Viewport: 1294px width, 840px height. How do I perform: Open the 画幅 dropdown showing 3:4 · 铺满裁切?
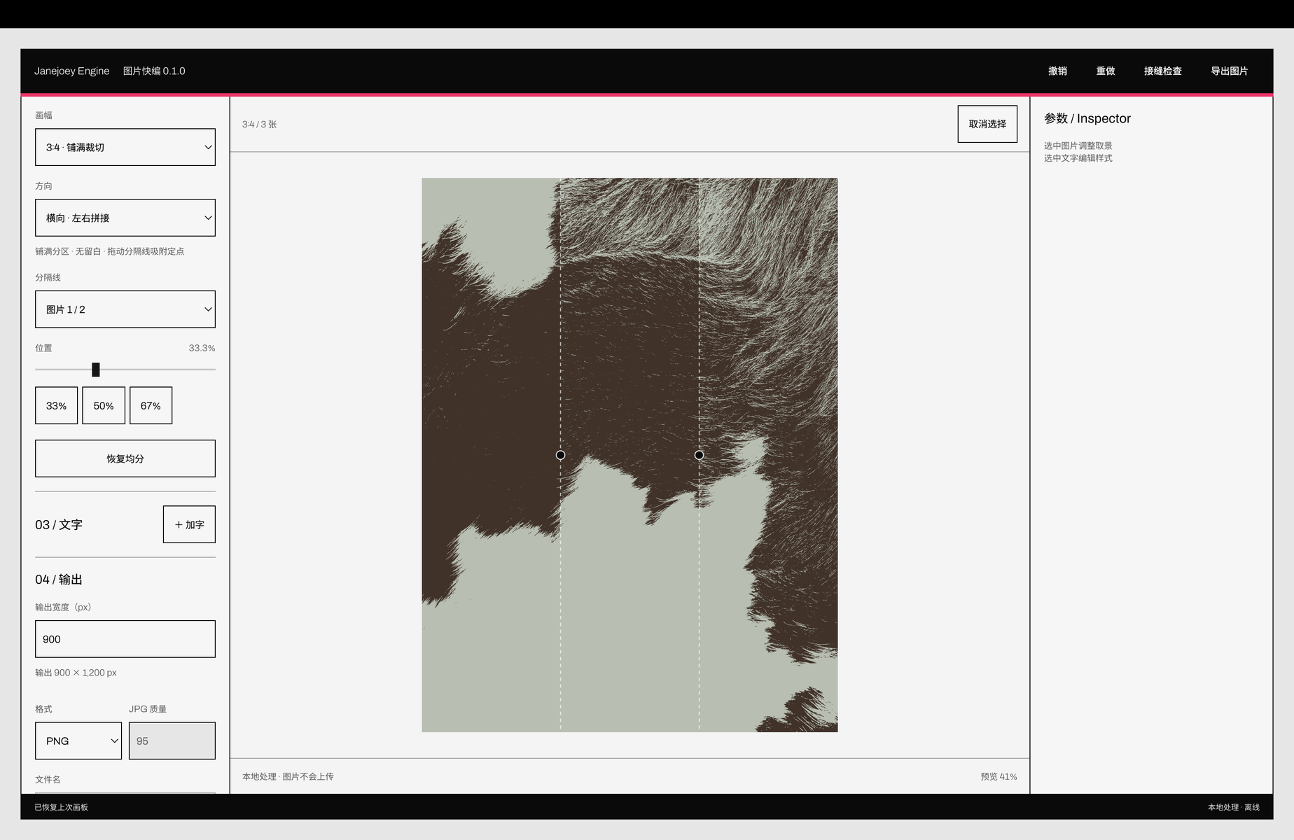[125, 147]
